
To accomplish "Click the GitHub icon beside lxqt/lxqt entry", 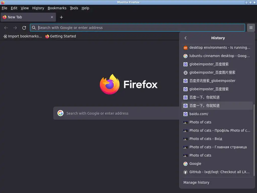I will [185, 172].
